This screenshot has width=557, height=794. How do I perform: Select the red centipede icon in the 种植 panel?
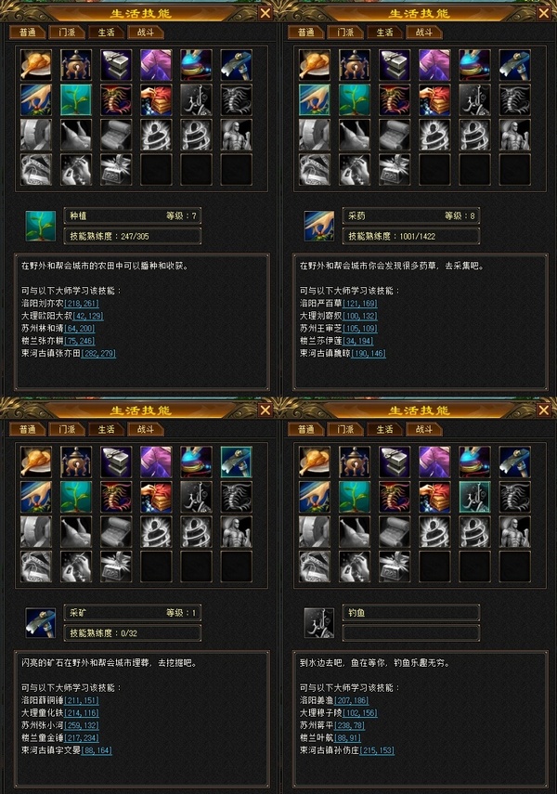coord(116,99)
